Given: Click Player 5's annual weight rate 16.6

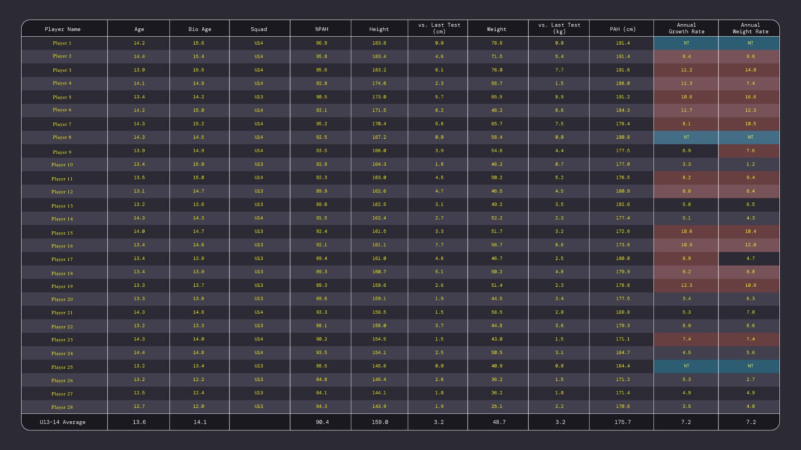Looking at the screenshot, I should pyautogui.click(x=750, y=97).
